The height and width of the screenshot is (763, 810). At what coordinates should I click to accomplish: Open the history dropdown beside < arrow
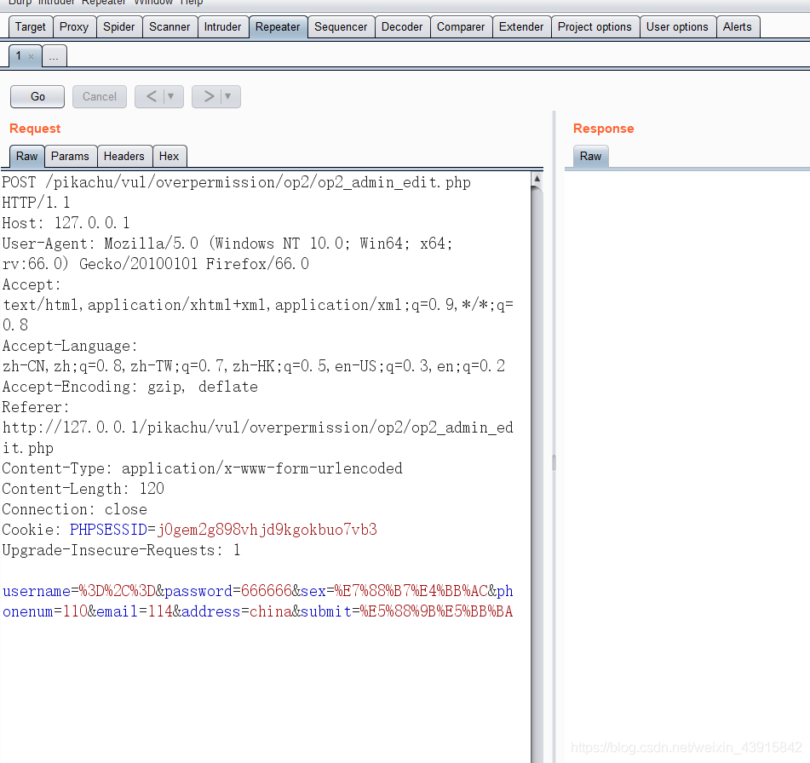tap(171, 96)
